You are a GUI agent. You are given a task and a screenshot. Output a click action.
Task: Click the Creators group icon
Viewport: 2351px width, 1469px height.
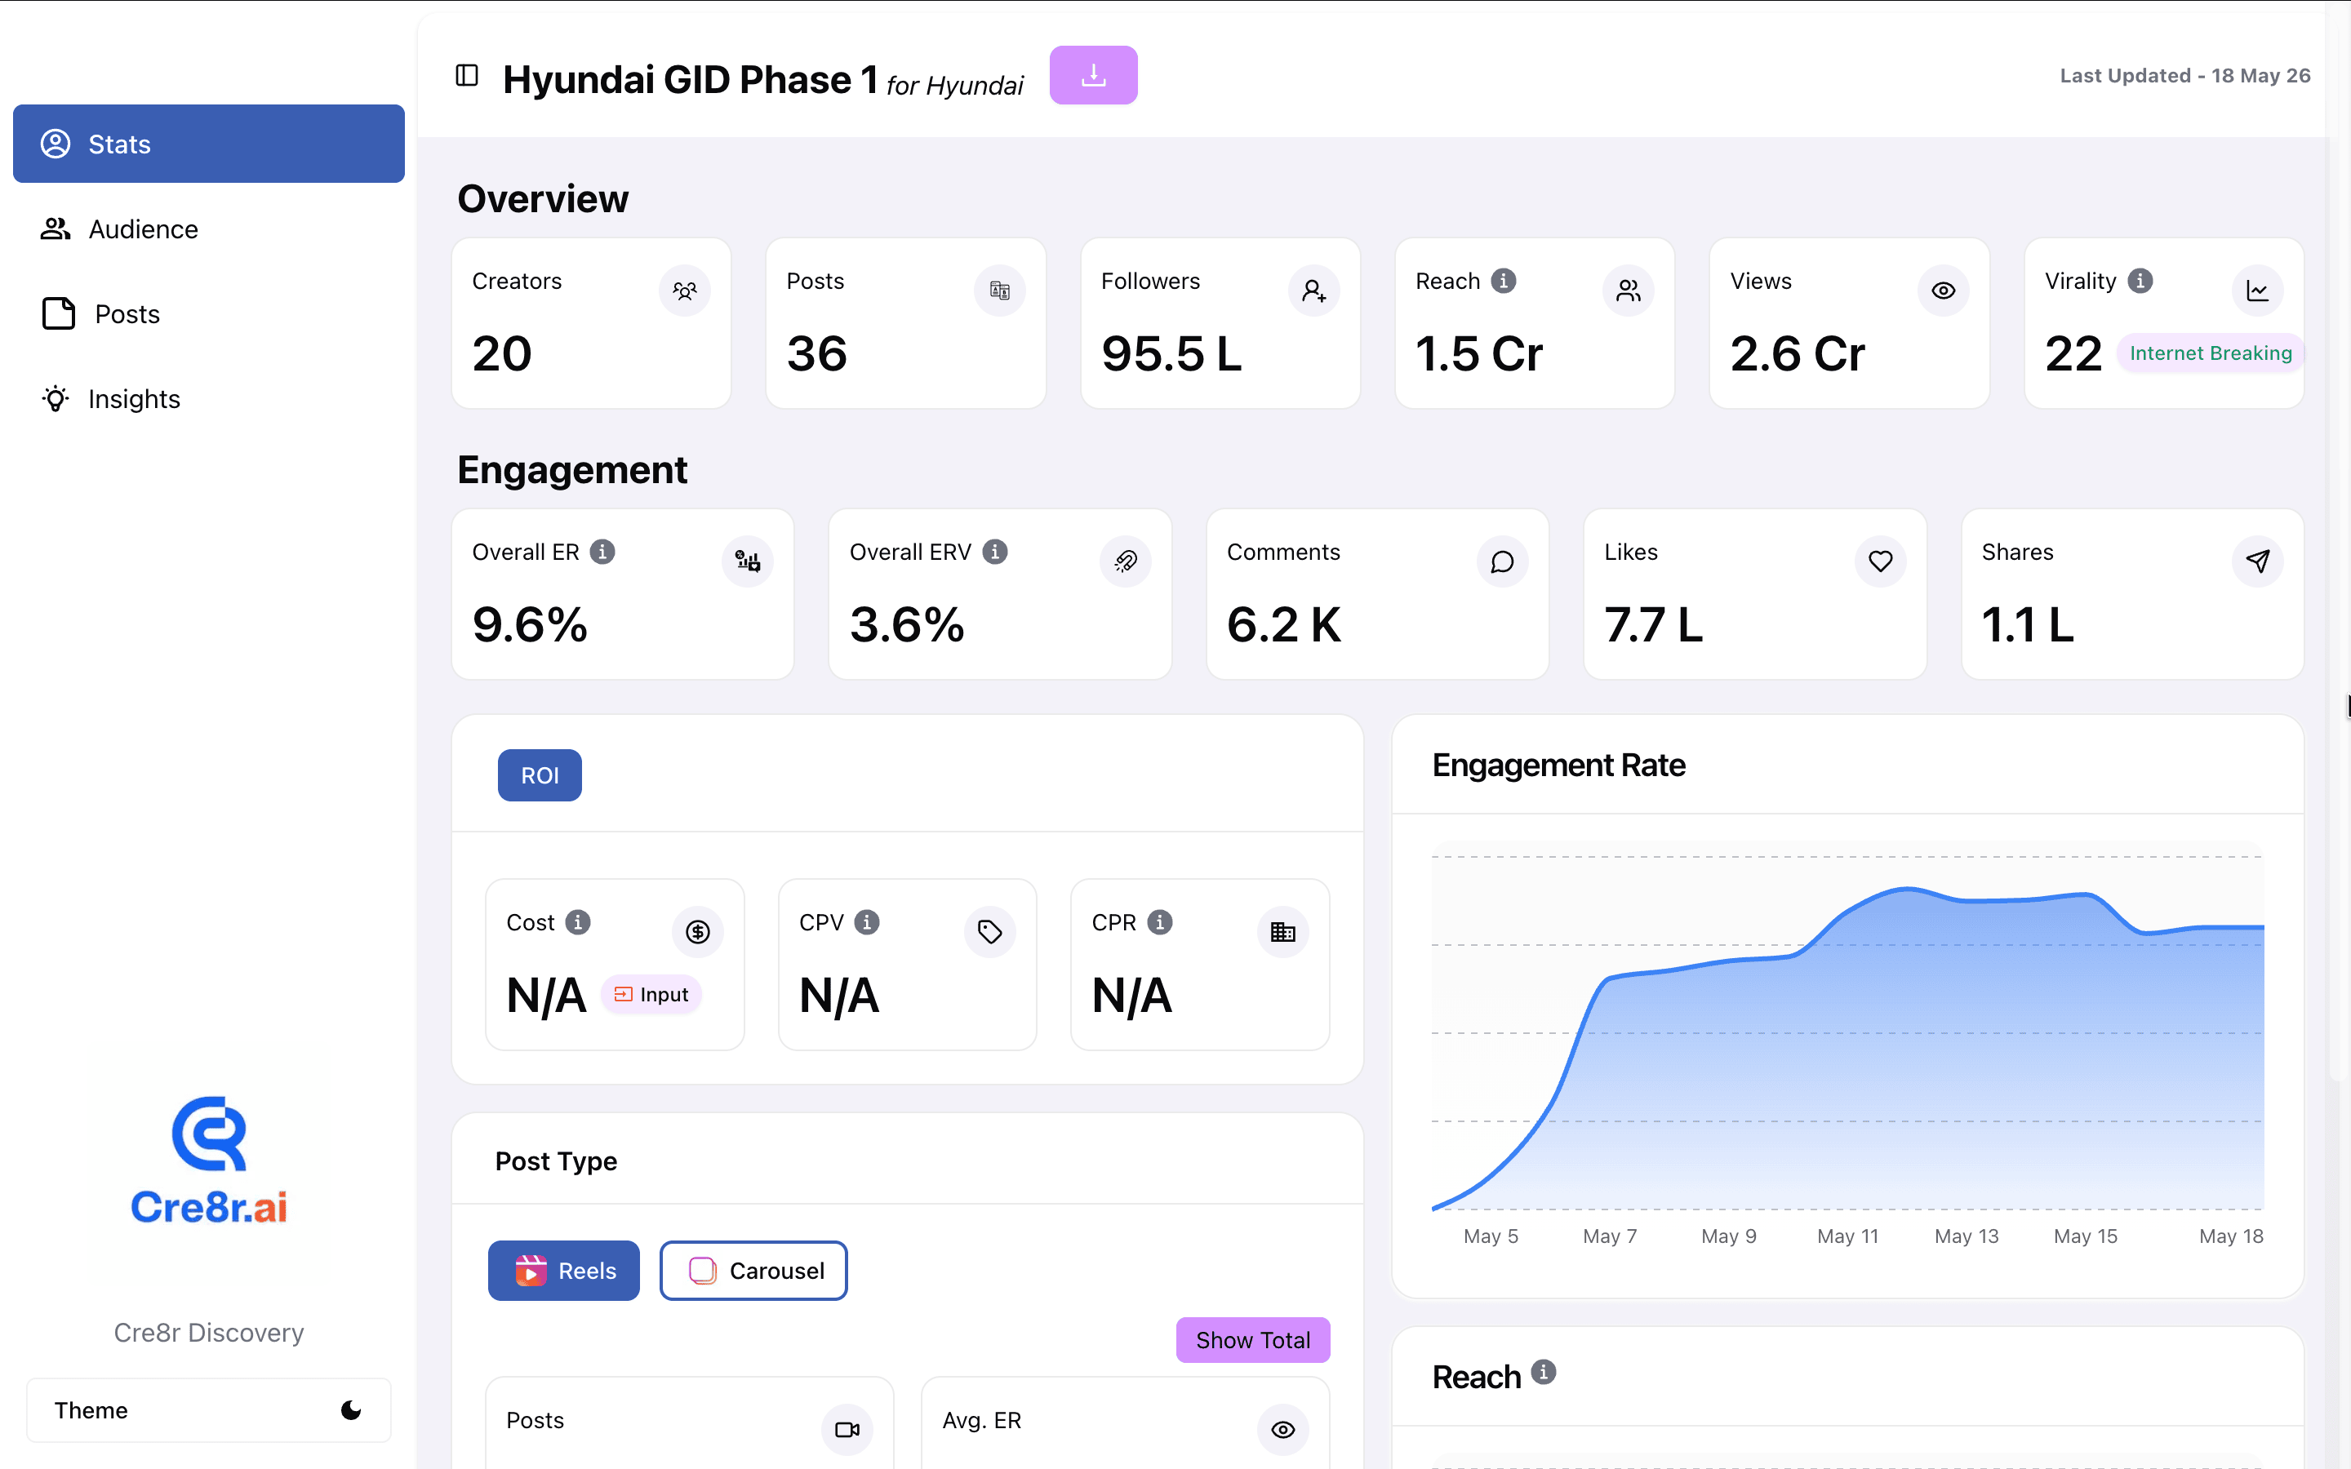pyautogui.click(x=684, y=290)
